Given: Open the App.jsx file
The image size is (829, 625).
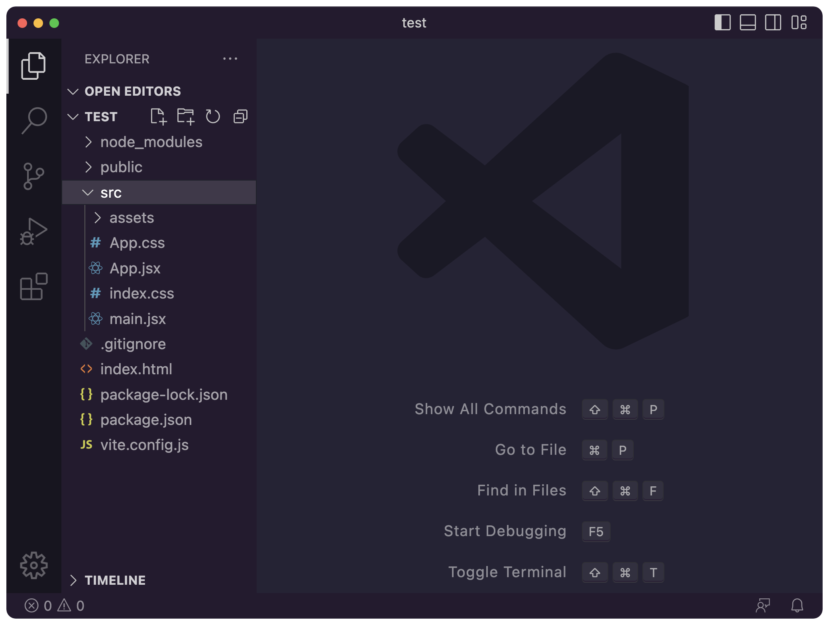Looking at the screenshot, I should 135,268.
